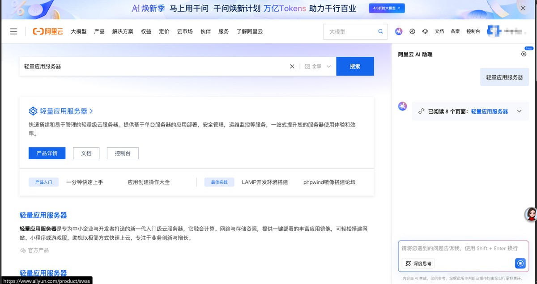
Task: Focus the AI assistant question input box
Action: (x=463, y=248)
